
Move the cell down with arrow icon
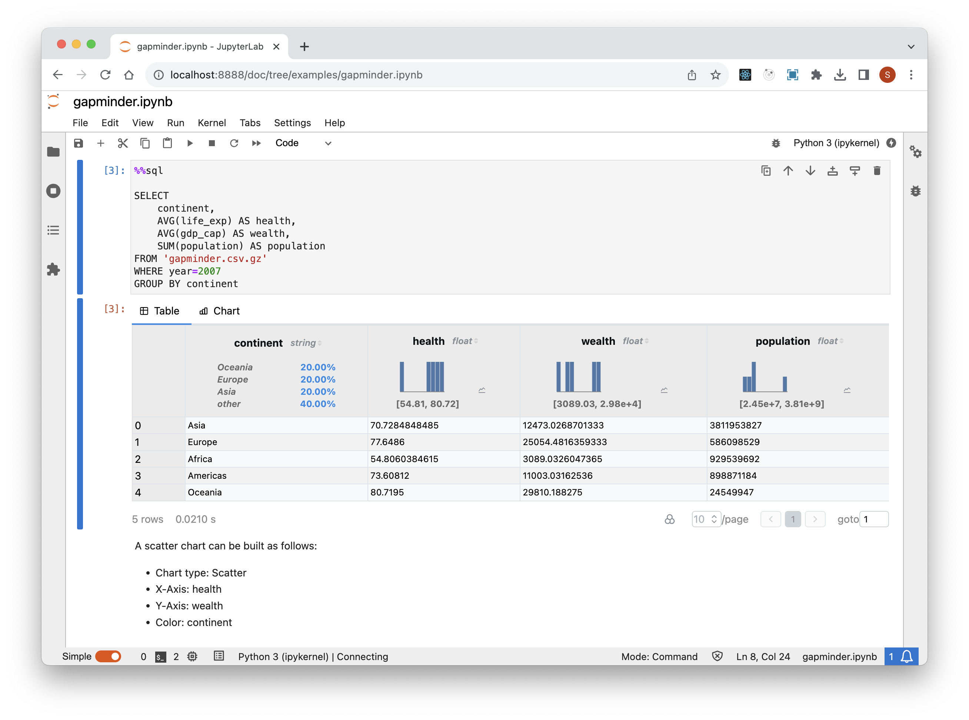click(810, 171)
